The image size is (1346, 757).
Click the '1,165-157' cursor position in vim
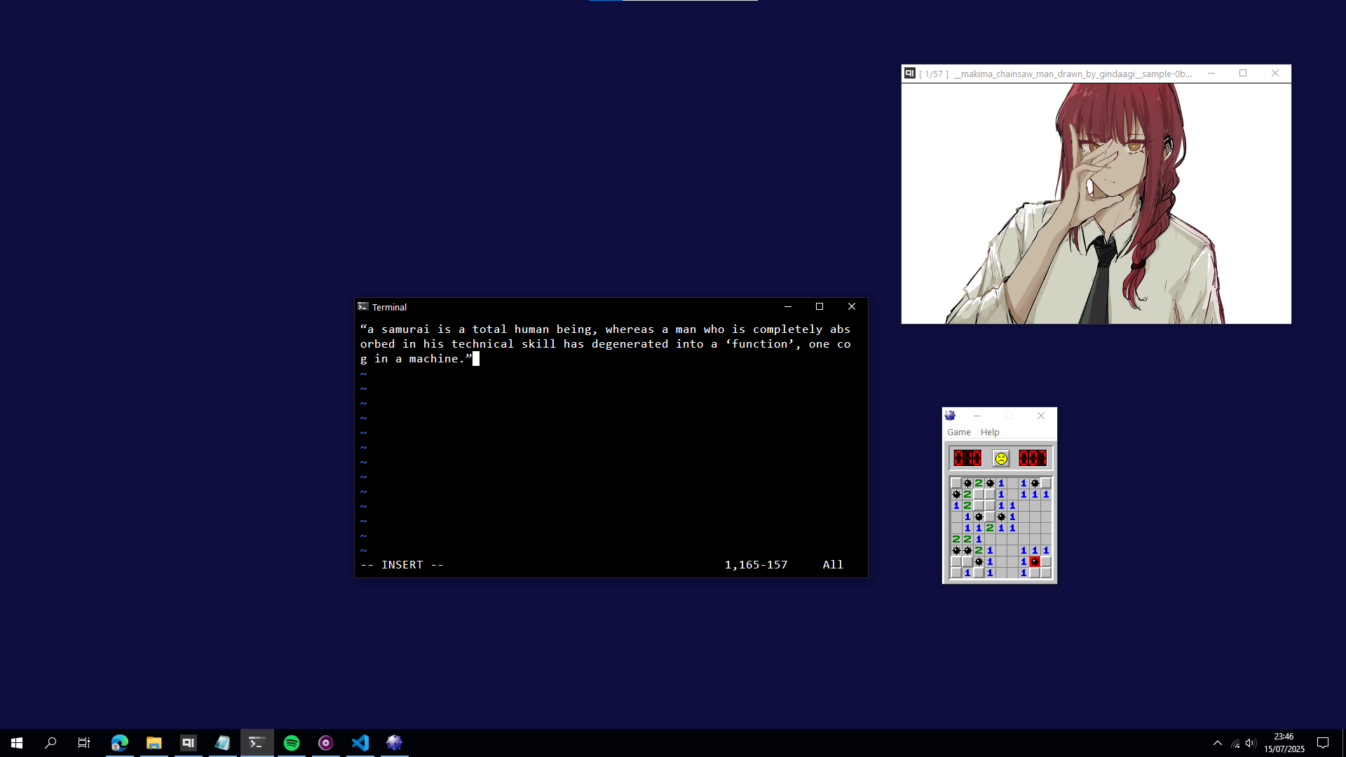(756, 564)
